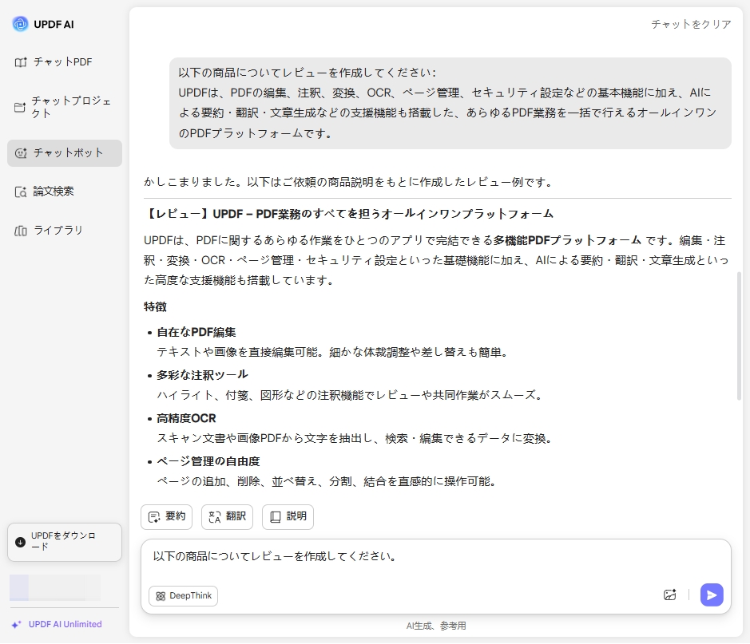
Task: Click the UPDFをダウンロード button
Action: point(65,542)
